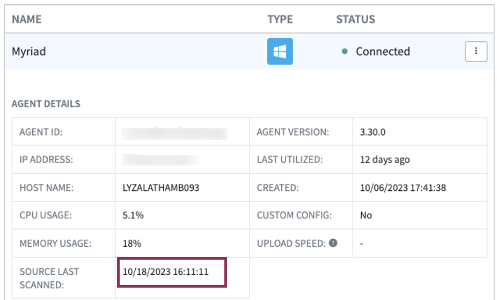This screenshot has height=300, width=497.
Task: Click the Source Last Scanned timestamp value
Action: click(165, 272)
